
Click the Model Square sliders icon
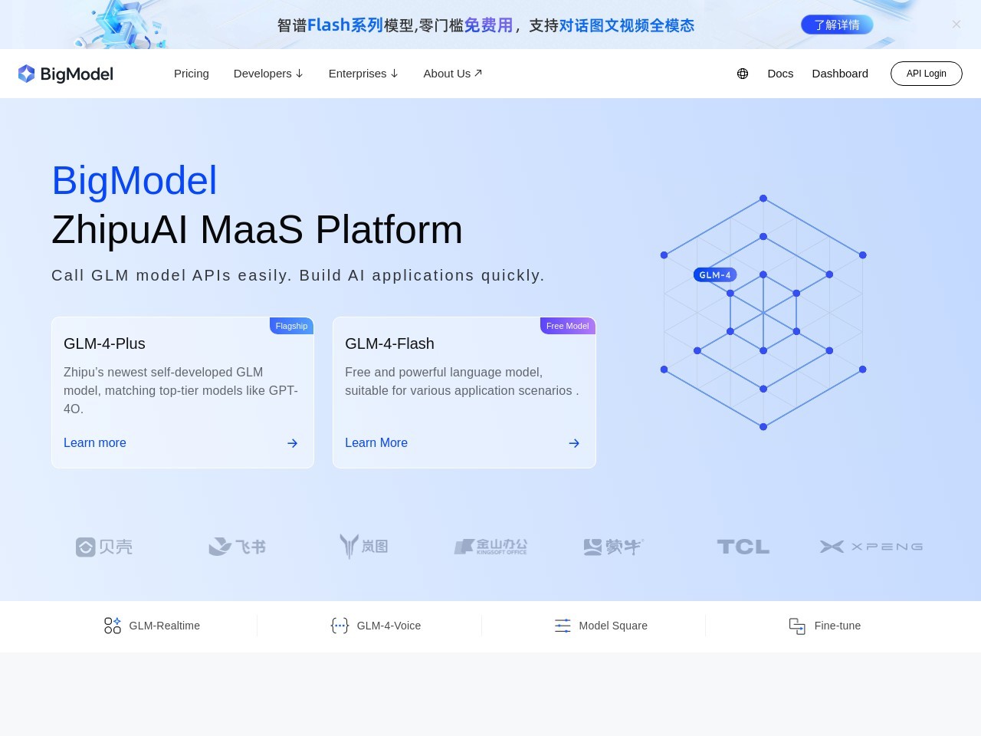click(x=563, y=626)
